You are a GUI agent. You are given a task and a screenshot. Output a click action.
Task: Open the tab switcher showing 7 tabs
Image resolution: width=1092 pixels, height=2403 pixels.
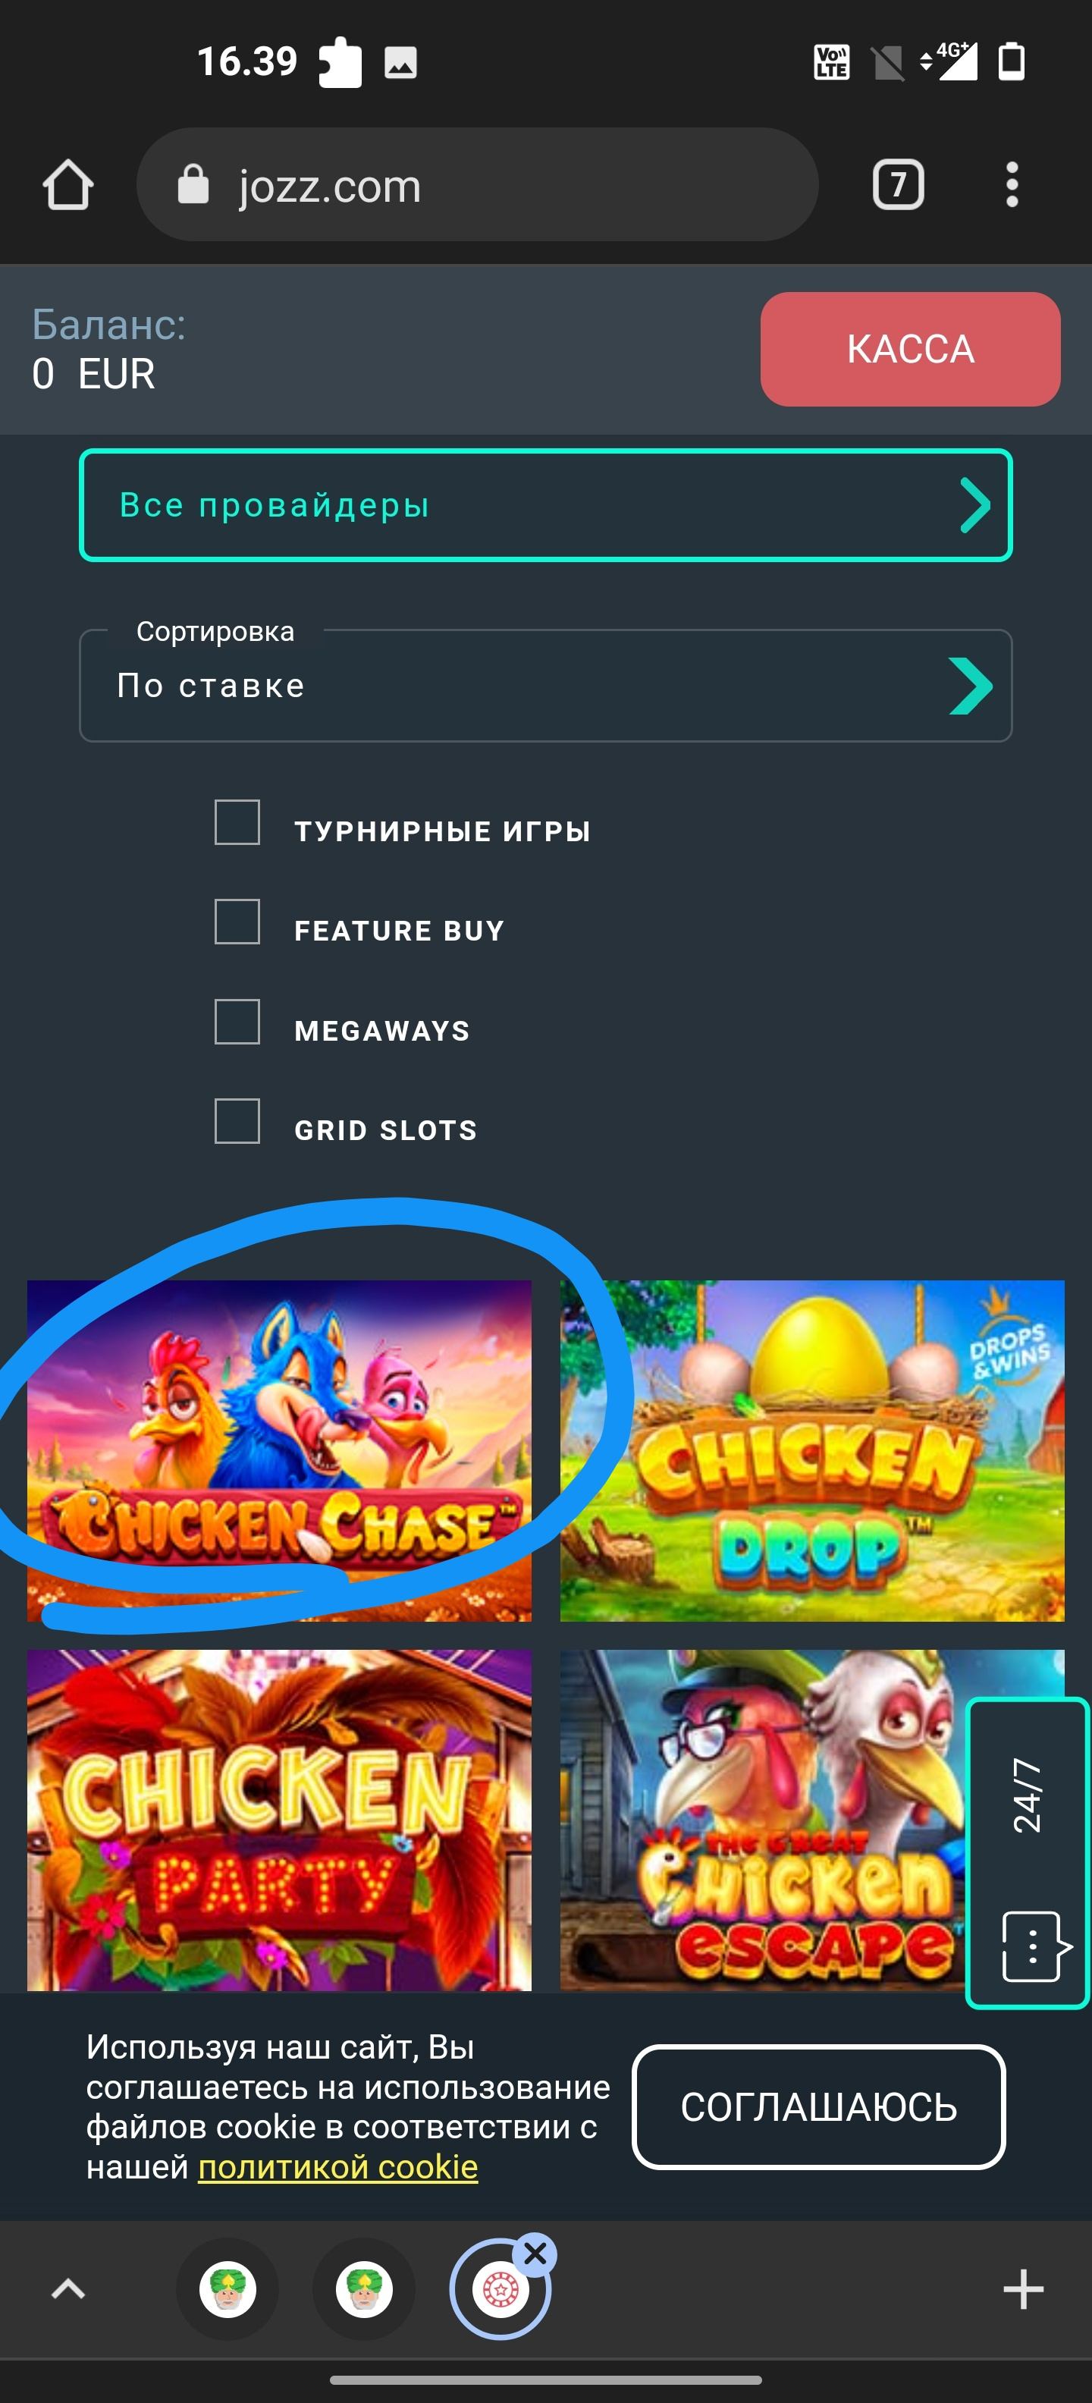click(x=897, y=185)
